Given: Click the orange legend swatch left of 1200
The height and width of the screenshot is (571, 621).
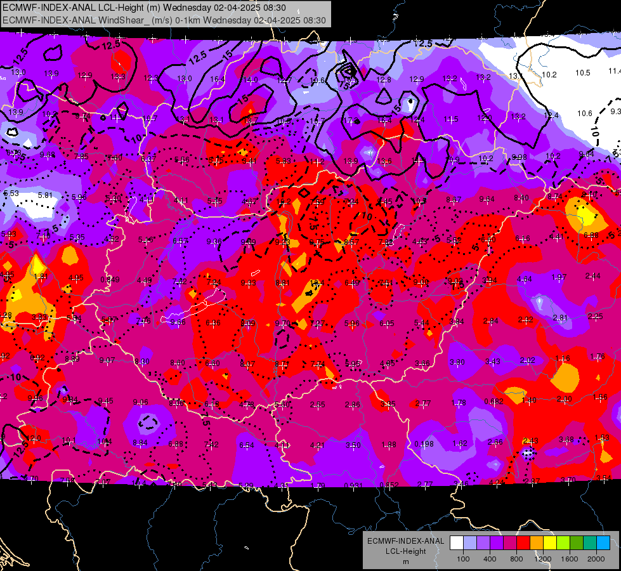Looking at the screenshot, I should pyautogui.click(x=537, y=543).
